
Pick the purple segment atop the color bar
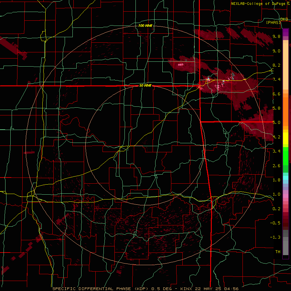286,32
